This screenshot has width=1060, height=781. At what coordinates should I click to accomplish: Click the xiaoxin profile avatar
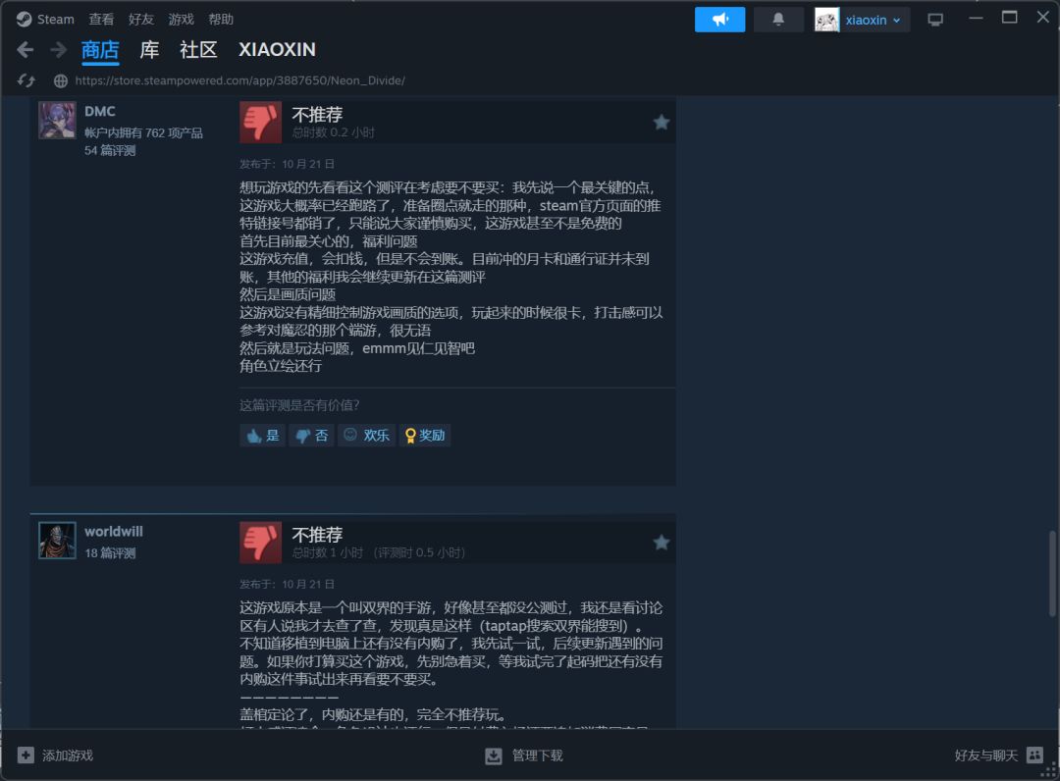click(826, 20)
